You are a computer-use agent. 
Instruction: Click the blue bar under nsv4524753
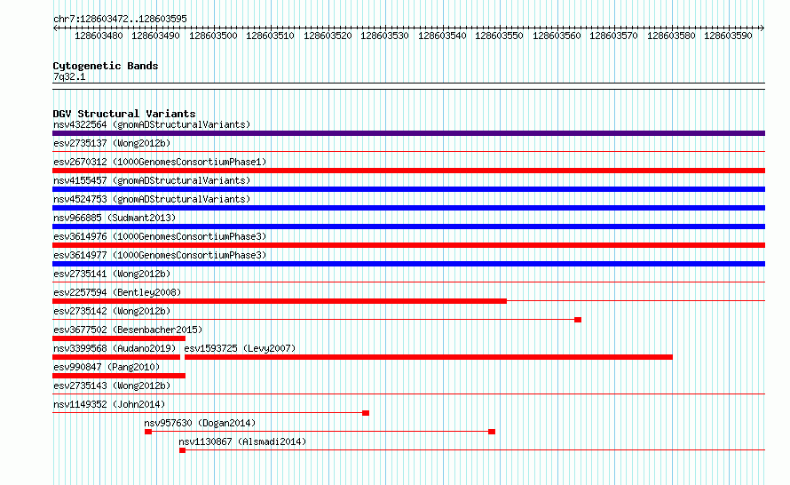click(408, 208)
